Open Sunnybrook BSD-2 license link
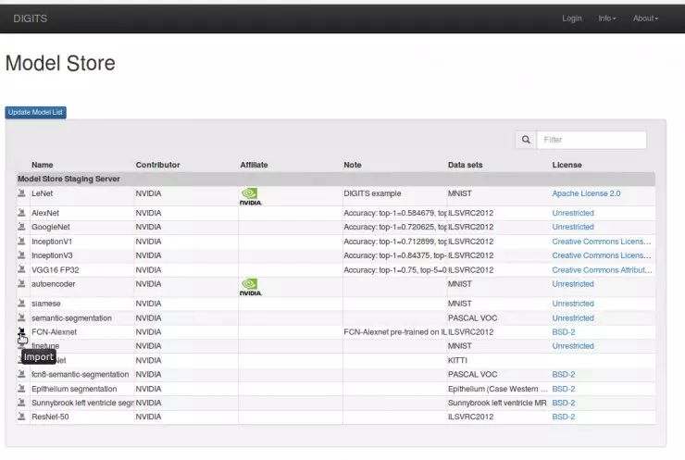Image resolution: width=685 pixels, height=460 pixels. tap(564, 403)
